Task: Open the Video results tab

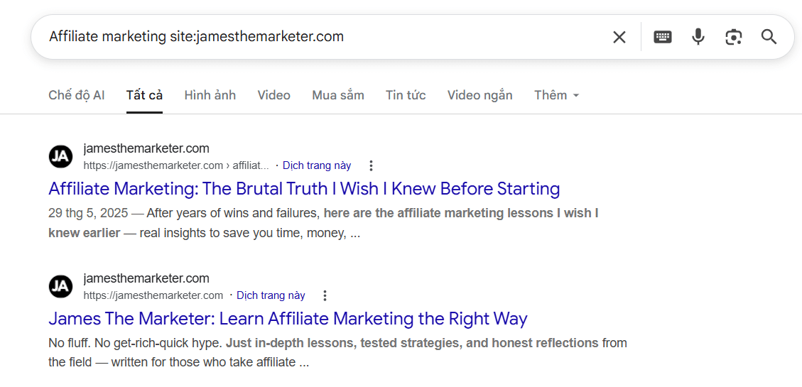Action: pos(273,95)
